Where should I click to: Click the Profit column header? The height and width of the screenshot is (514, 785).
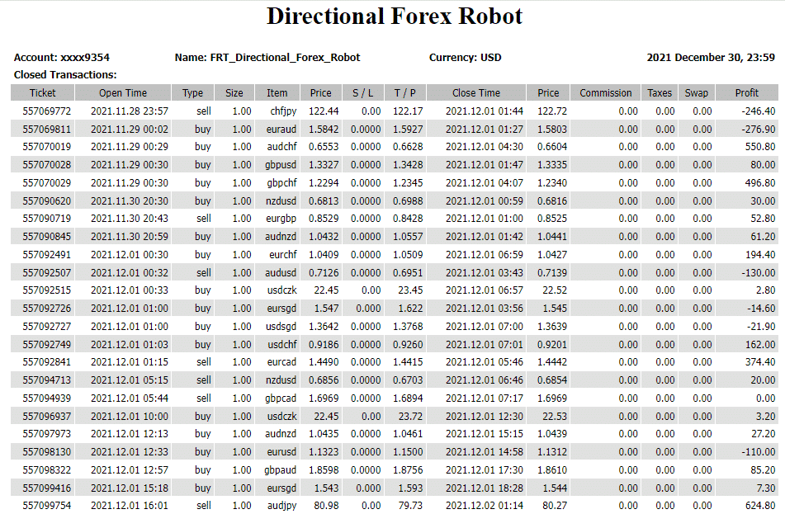click(x=747, y=92)
